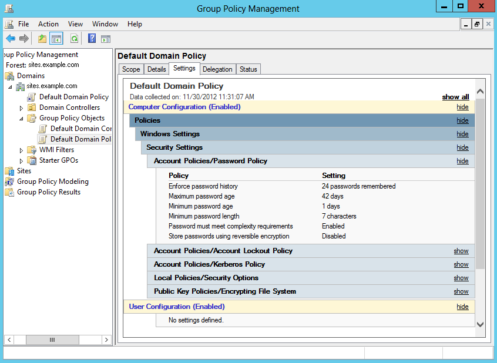Click the show all link

point(455,97)
